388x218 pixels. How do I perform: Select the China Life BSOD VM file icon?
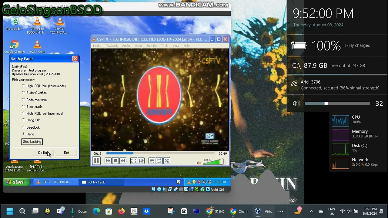[37, 25]
